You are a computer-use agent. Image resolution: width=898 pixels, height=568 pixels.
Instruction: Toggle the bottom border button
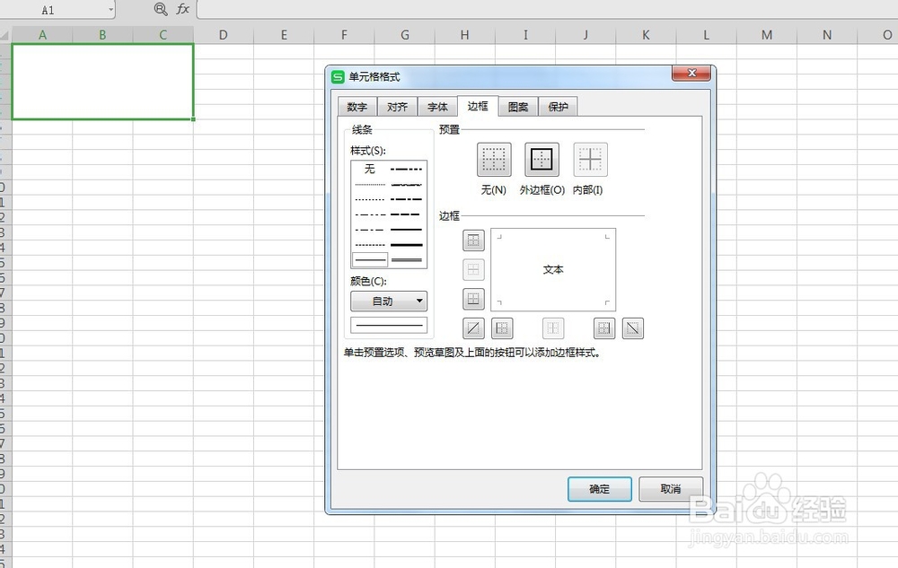[473, 299]
